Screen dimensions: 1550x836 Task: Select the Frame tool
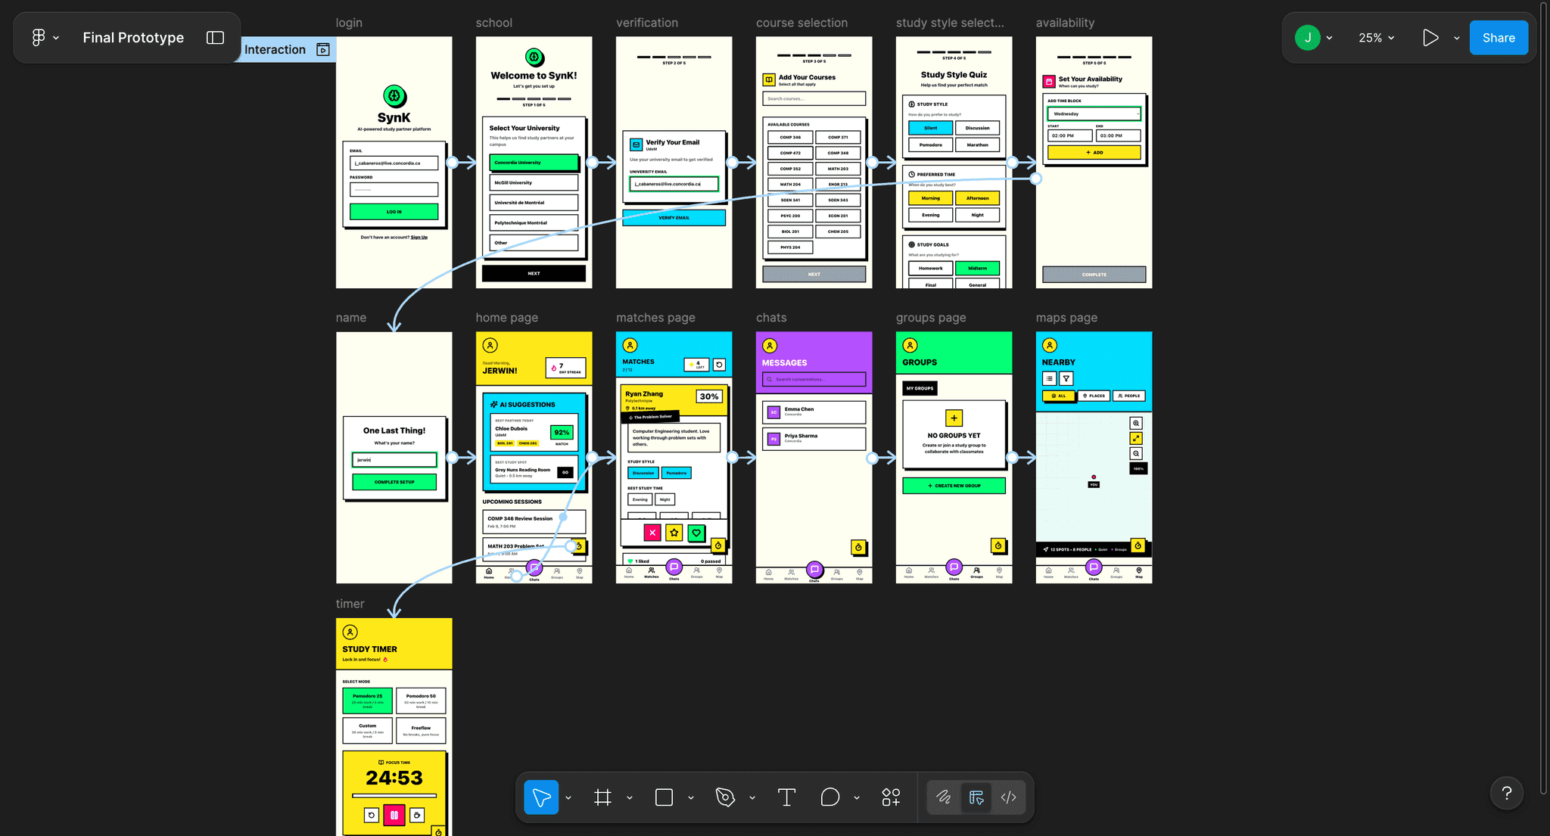(602, 797)
